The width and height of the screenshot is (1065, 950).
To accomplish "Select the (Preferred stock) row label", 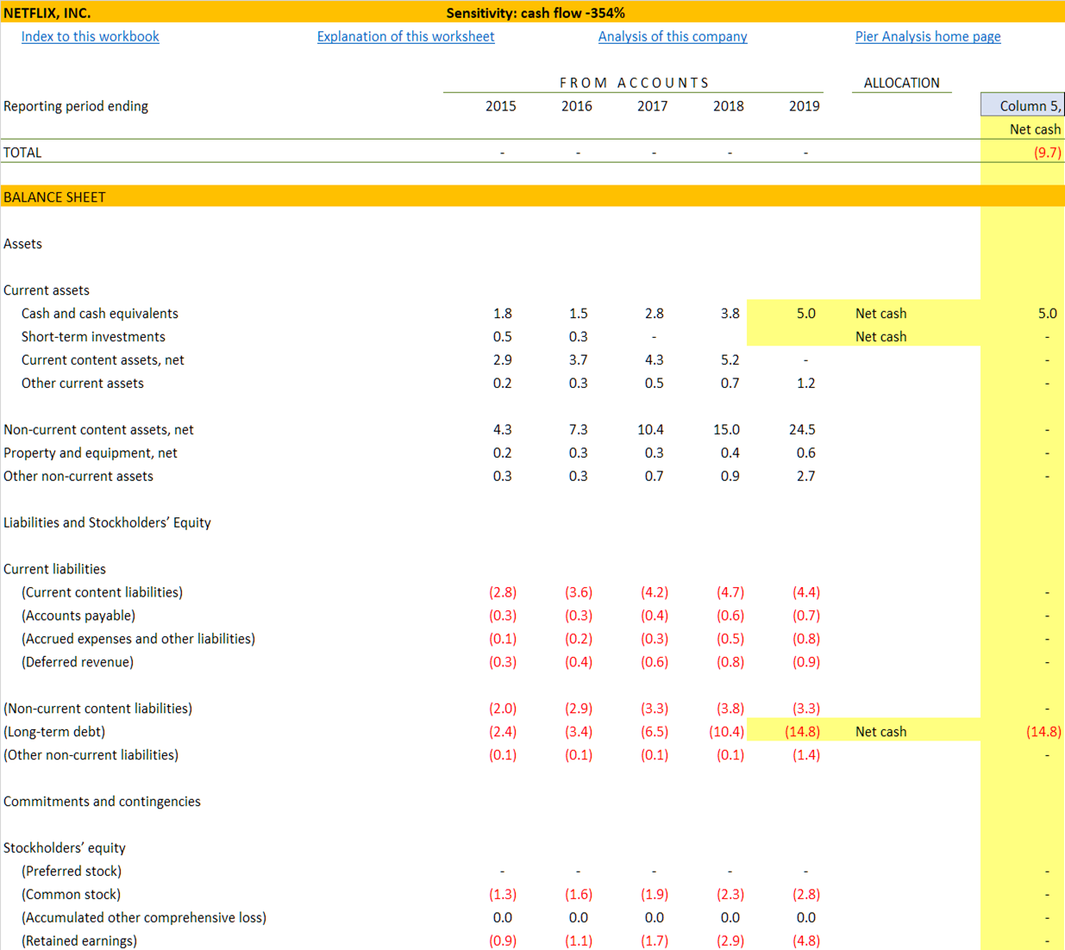I will coord(71,872).
